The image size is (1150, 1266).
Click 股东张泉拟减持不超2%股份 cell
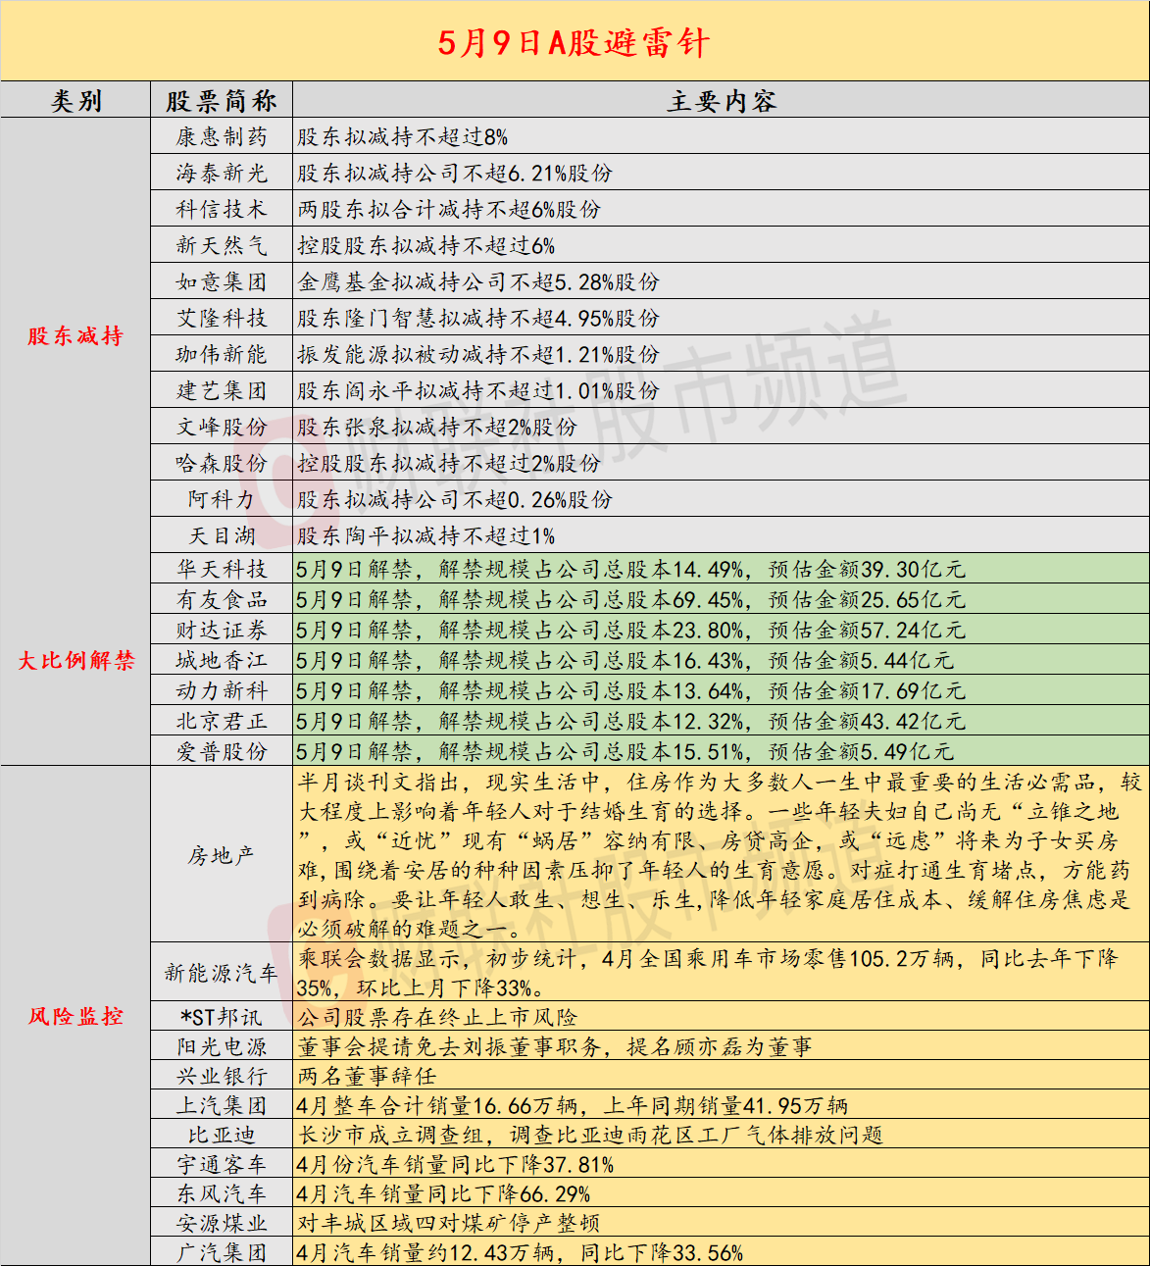(721, 427)
